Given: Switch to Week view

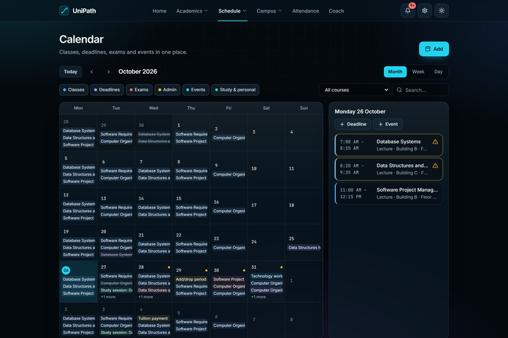Looking at the screenshot, I should pos(418,72).
